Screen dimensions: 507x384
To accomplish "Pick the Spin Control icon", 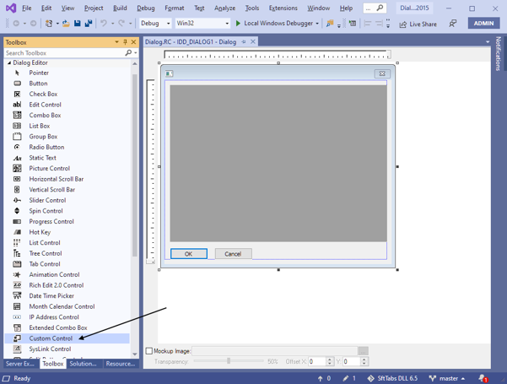I will click(17, 211).
